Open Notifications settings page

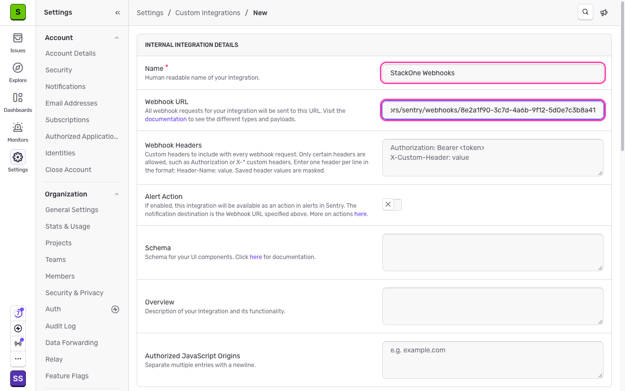pyautogui.click(x=65, y=87)
